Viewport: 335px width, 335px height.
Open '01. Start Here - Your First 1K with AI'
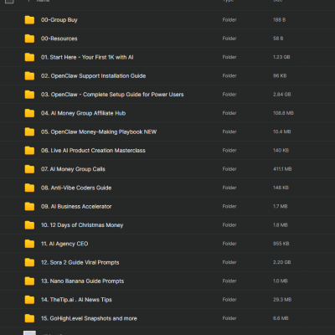click(x=87, y=57)
